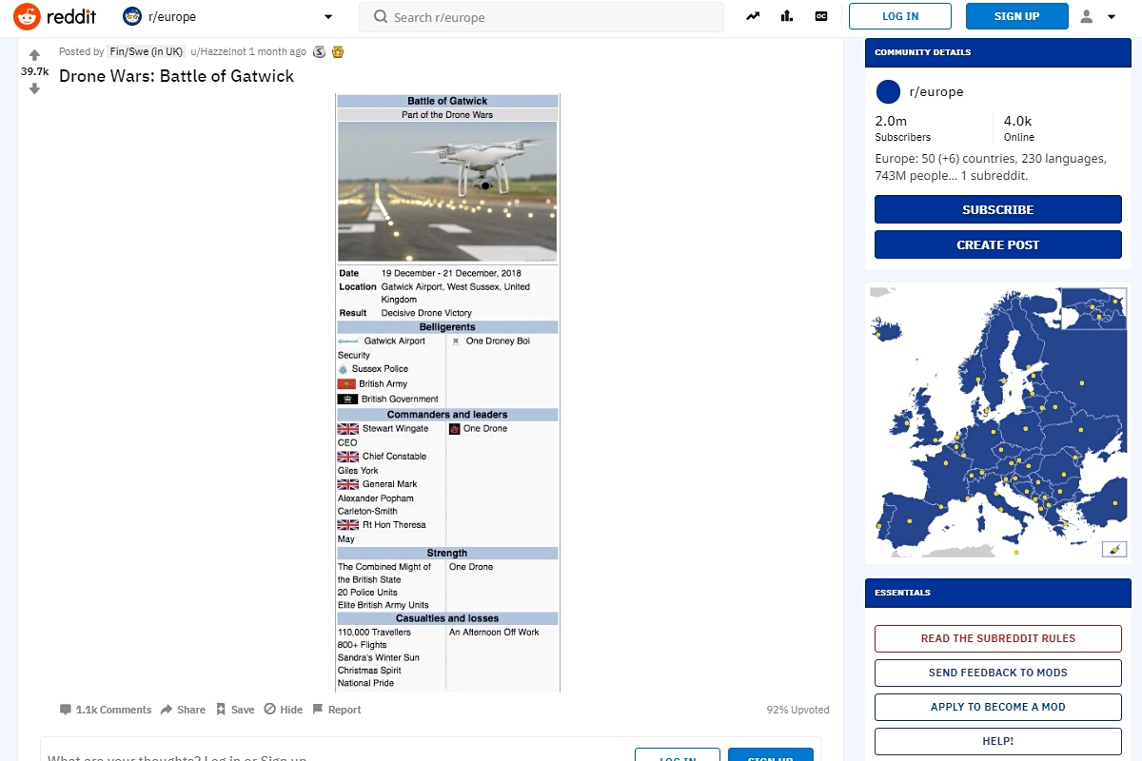1142x761 pixels.
Task: Click the silver award icon on post
Action: [x=320, y=52]
